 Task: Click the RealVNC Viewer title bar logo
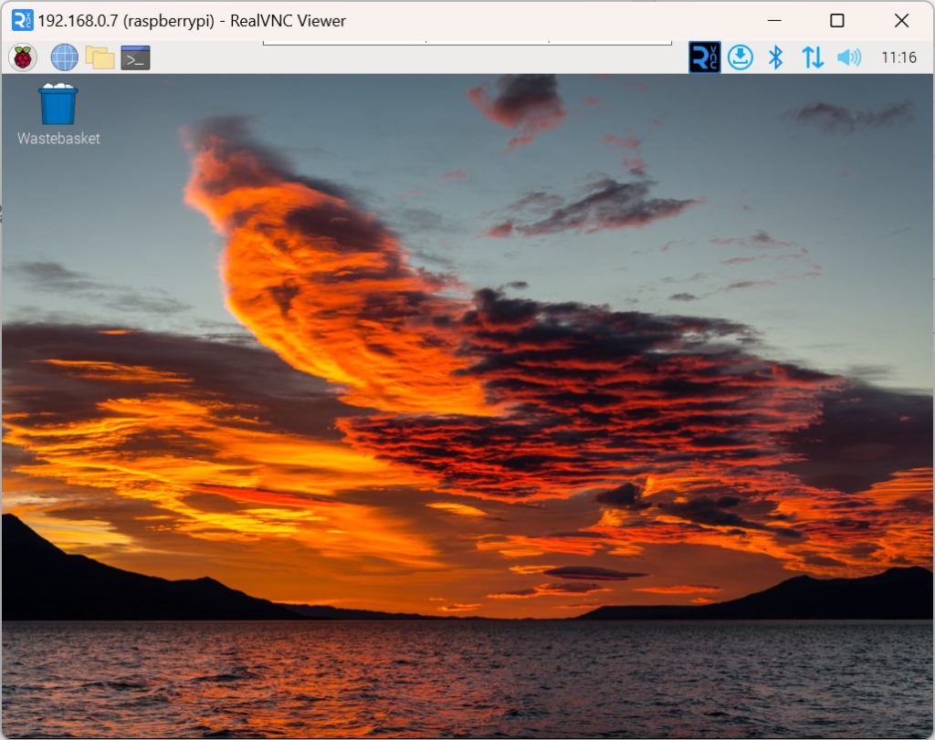tap(23, 20)
